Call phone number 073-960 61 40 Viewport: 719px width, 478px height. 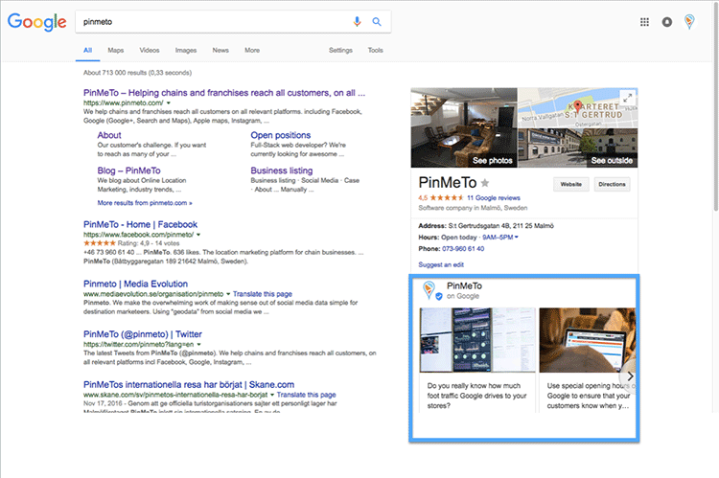[x=463, y=249]
